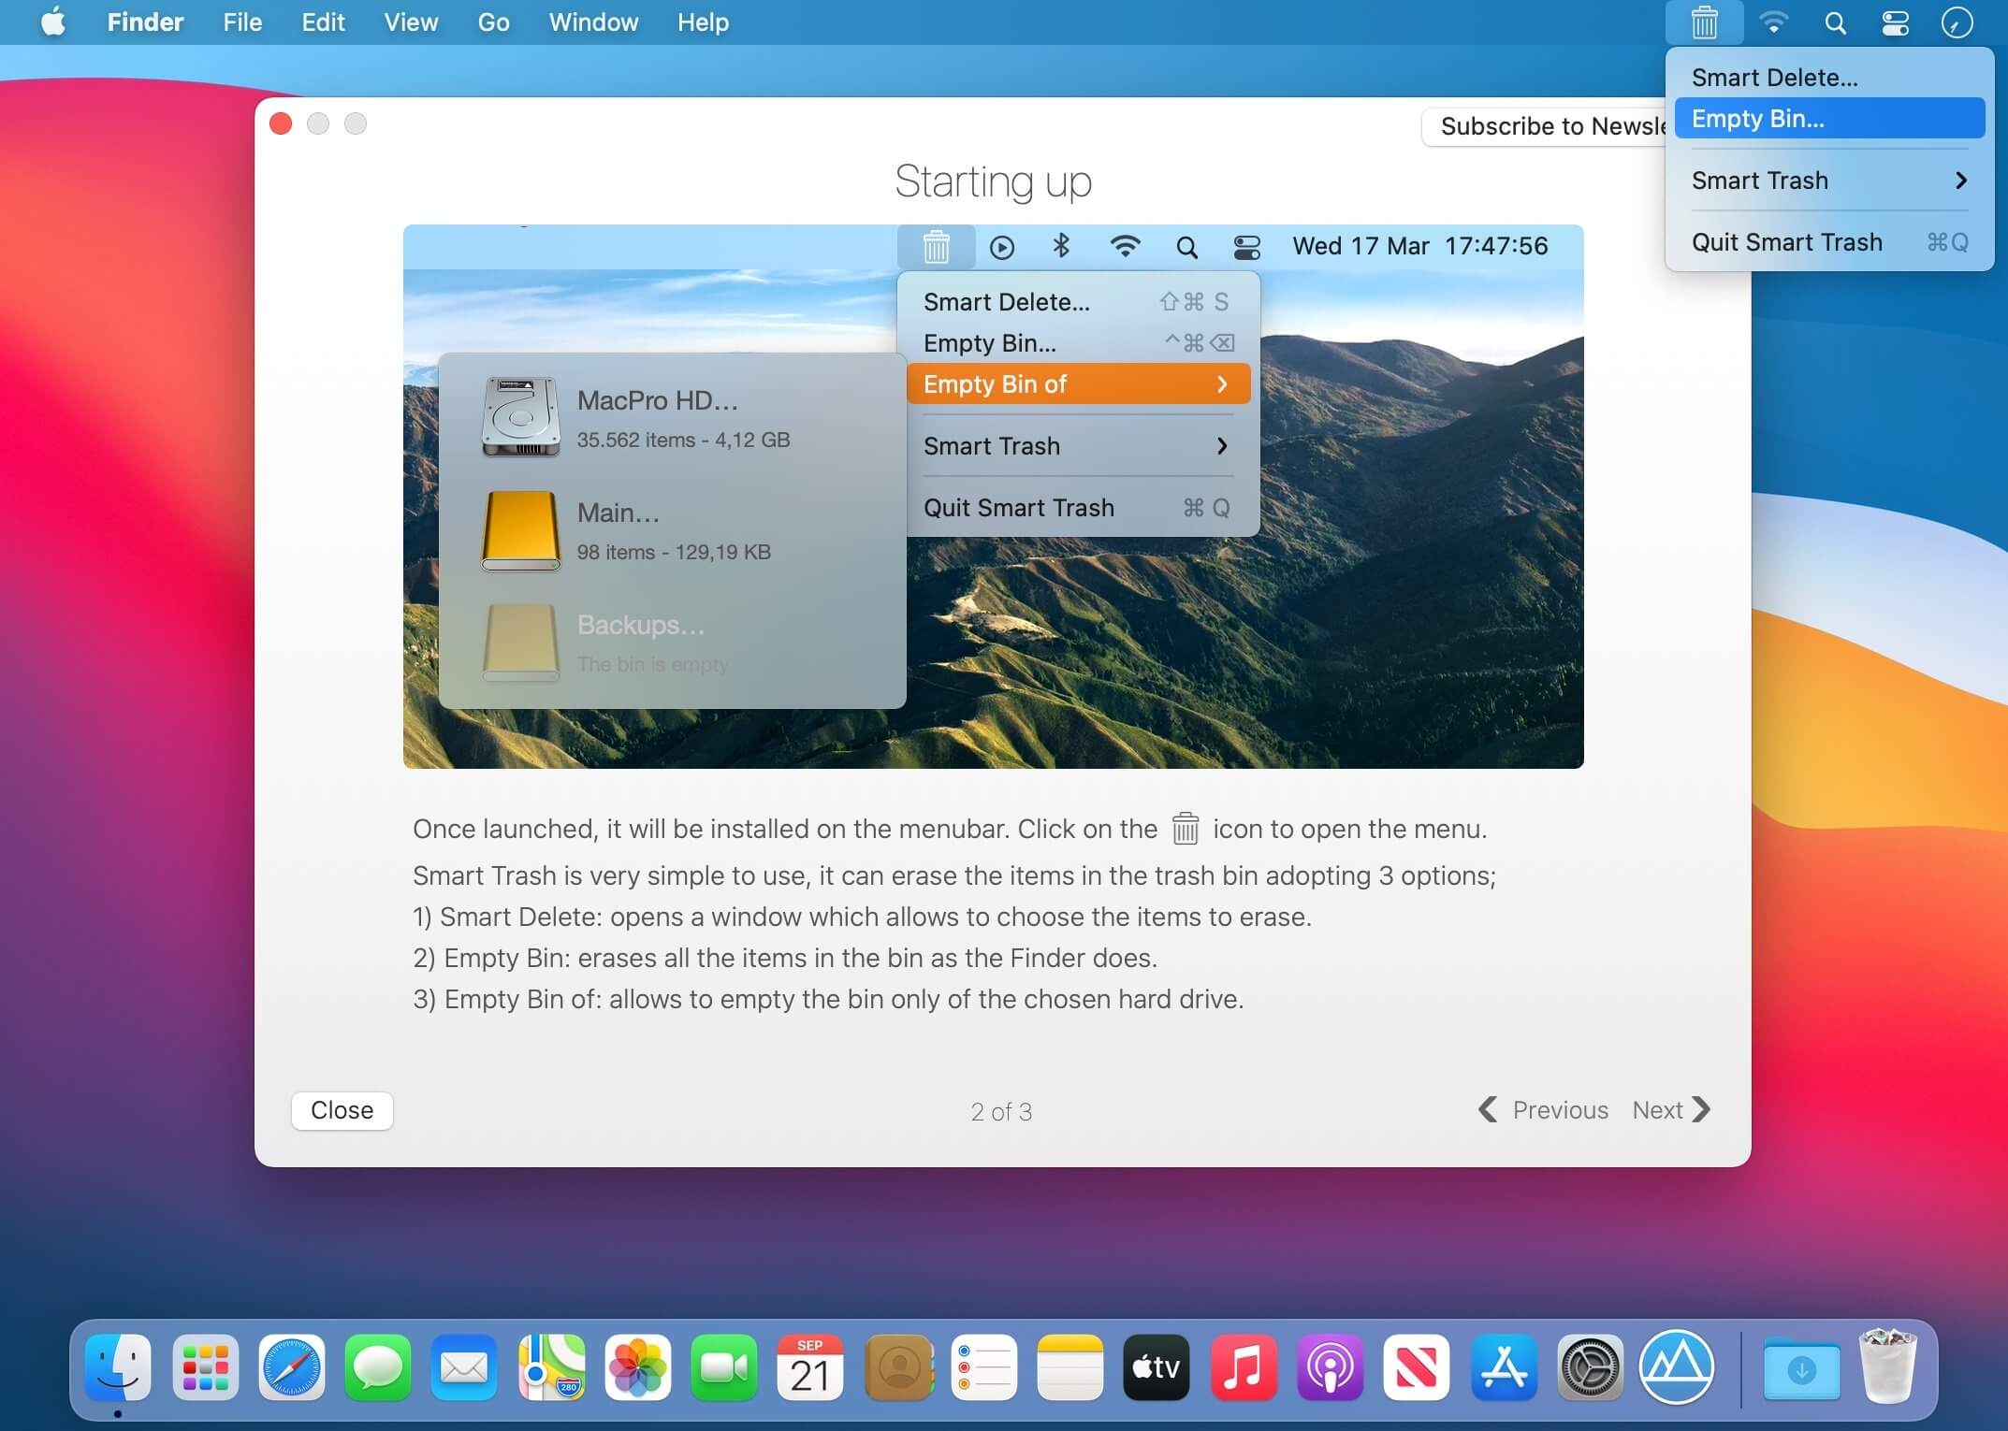
Task: Click the Close button
Action: point(342,1110)
